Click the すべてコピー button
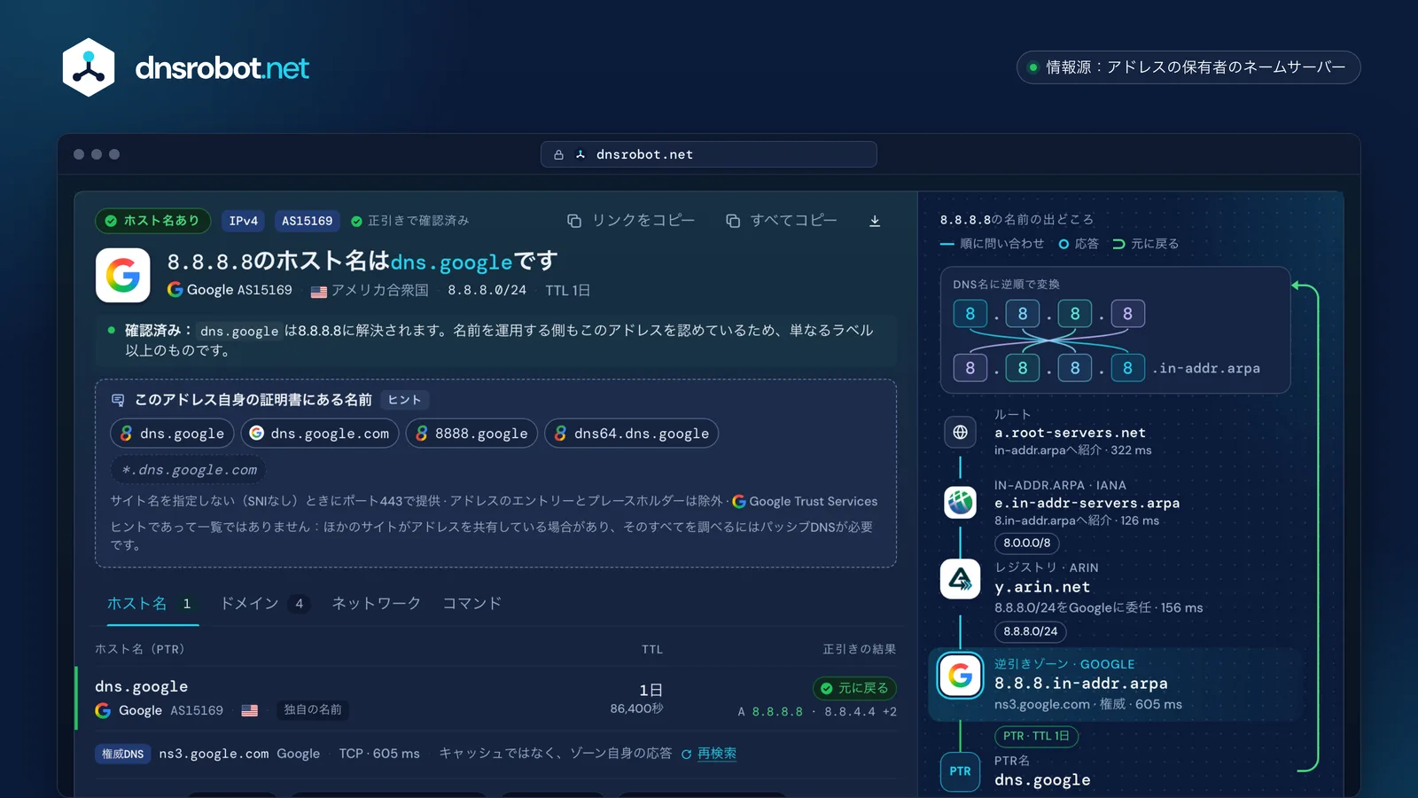Image resolution: width=1418 pixels, height=798 pixels. (782, 221)
